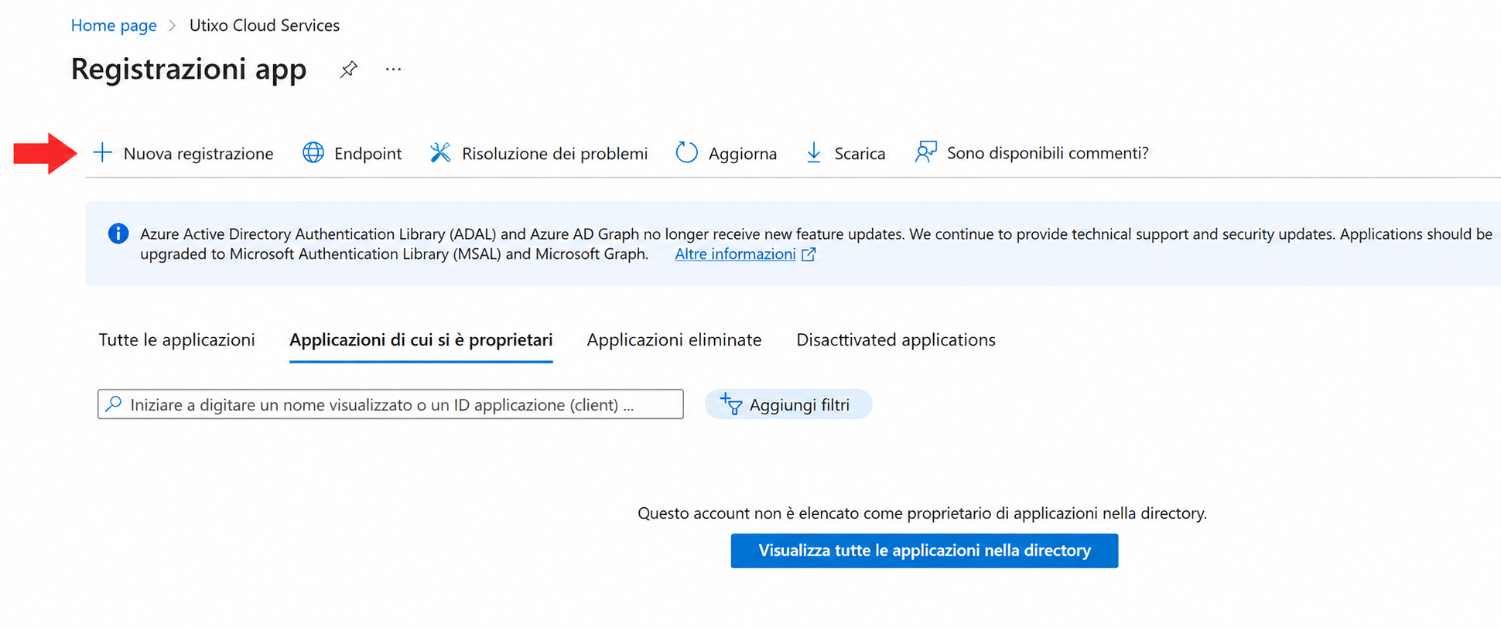Click the Aggiorna refresh icon

point(686,152)
